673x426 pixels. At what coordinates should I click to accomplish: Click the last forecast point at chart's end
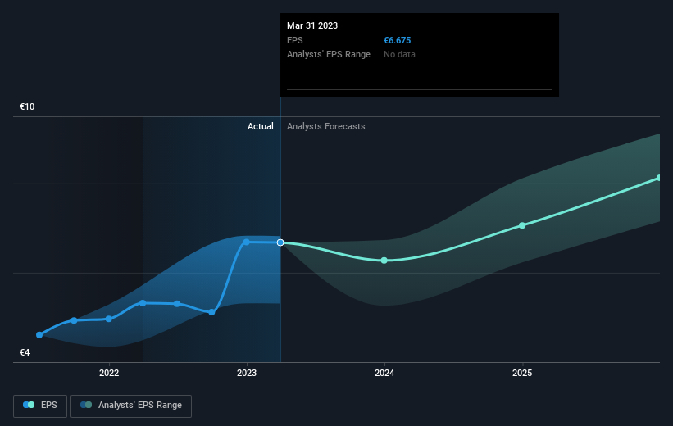pos(659,178)
